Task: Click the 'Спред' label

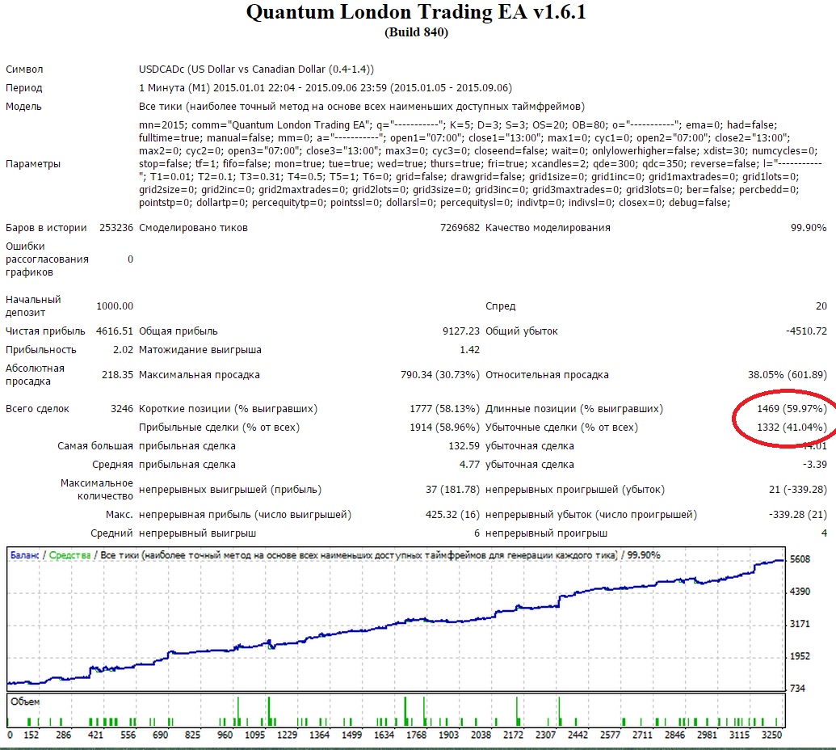Action: click(x=501, y=306)
